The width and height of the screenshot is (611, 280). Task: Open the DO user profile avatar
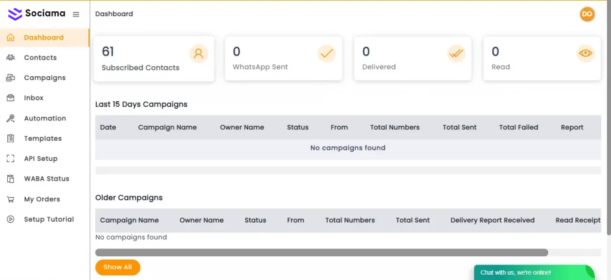click(587, 14)
